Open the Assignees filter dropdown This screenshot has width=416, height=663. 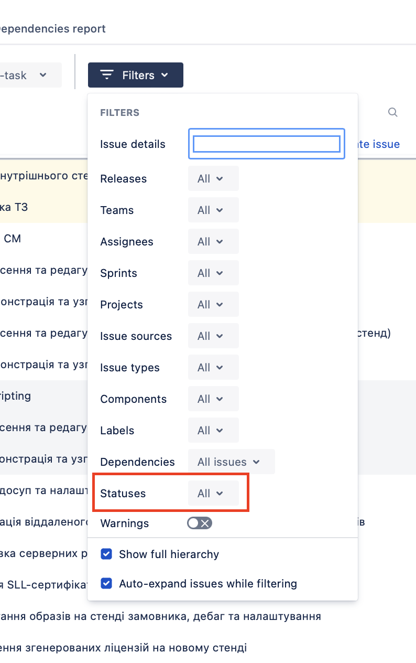213,241
